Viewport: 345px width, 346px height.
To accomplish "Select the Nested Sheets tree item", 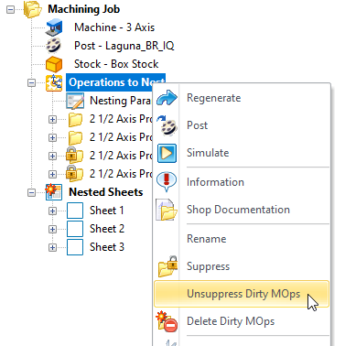I will [106, 192].
